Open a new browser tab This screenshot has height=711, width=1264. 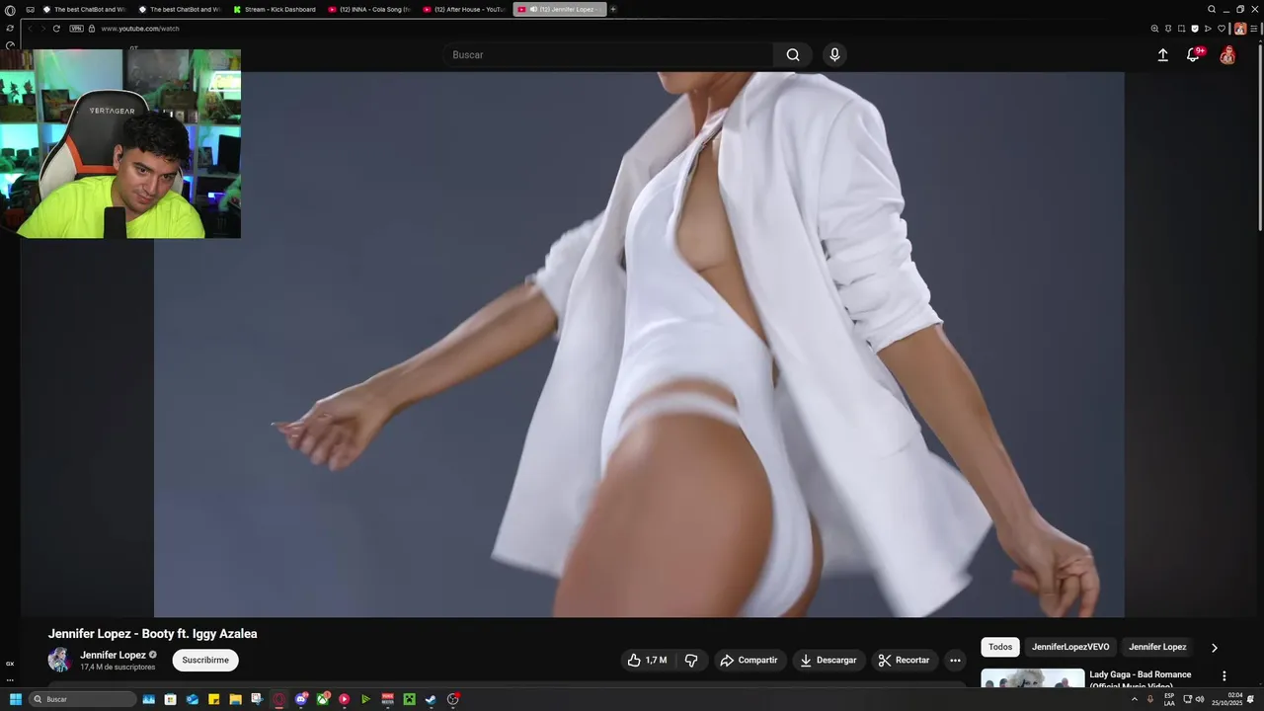[x=613, y=9]
